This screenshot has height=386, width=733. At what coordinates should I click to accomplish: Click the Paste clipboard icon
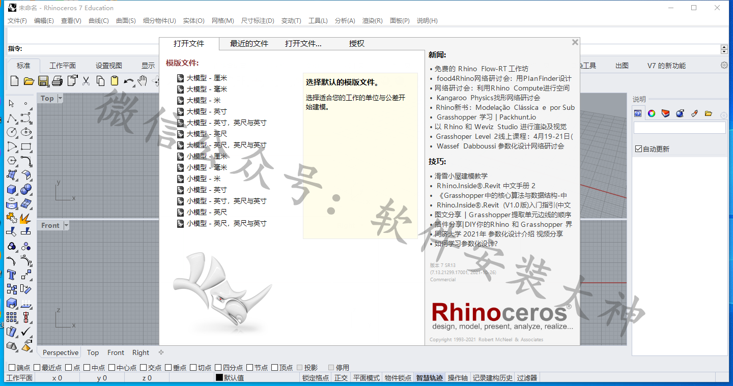point(115,81)
